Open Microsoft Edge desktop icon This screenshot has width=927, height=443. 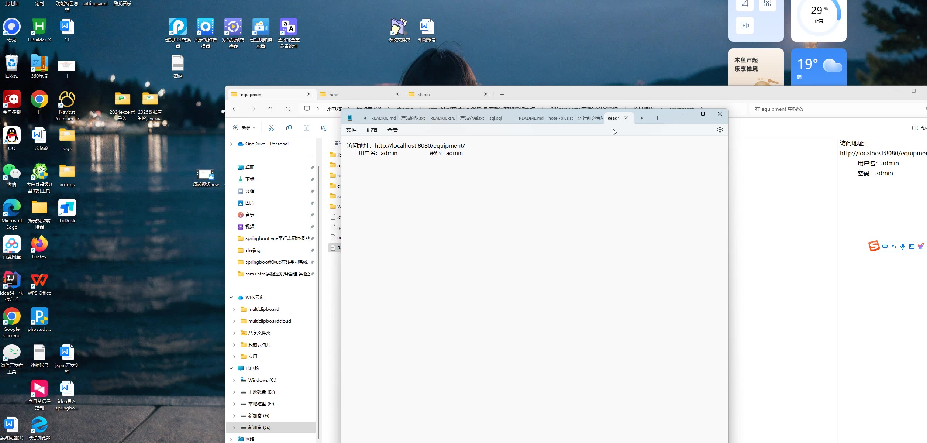(12, 214)
